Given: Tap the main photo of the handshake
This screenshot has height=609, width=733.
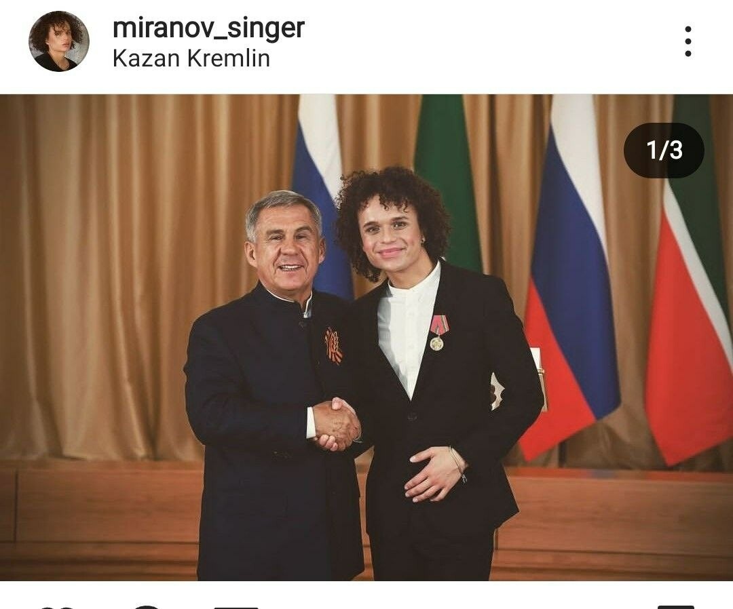Looking at the screenshot, I should (x=366, y=337).
